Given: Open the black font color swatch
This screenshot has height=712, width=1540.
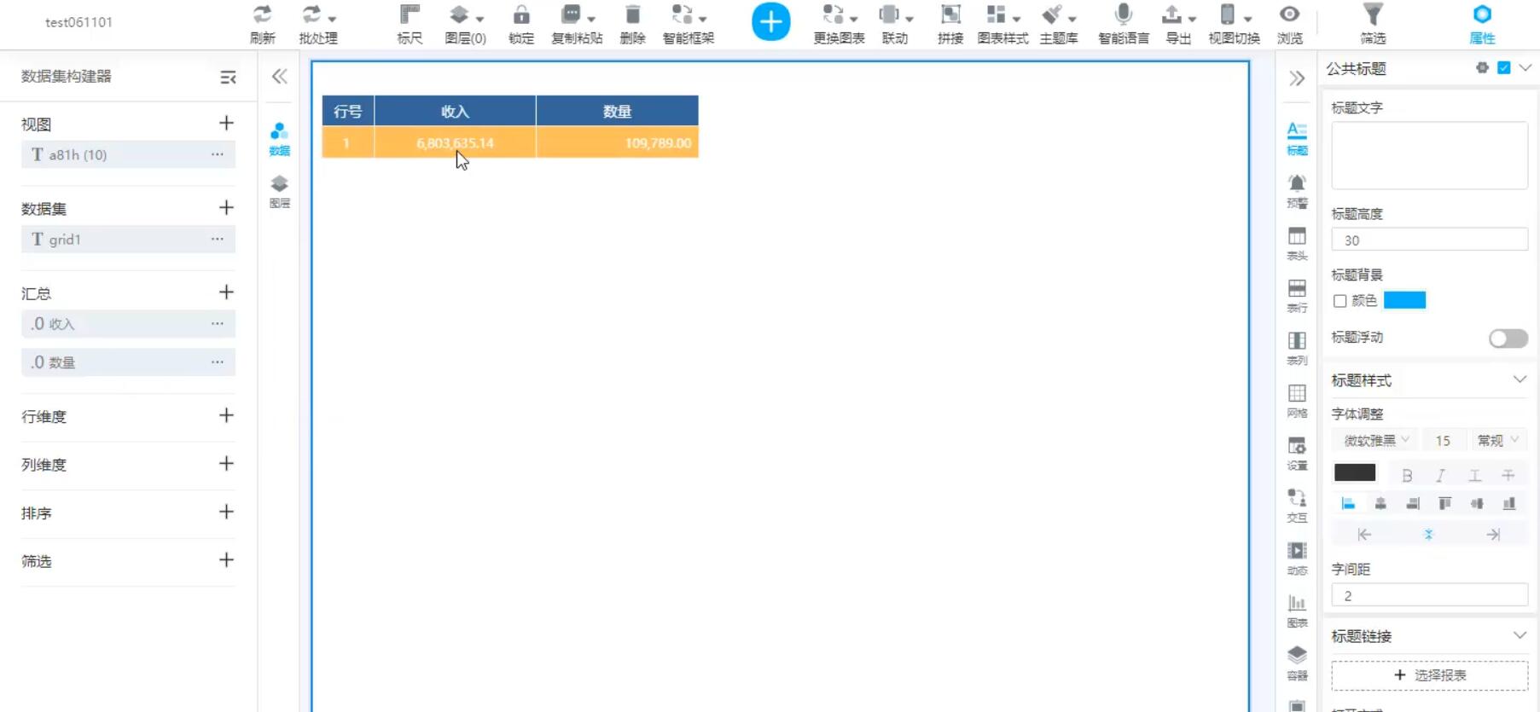Looking at the screenshot, I should pyautogui.click(x=1354, y=472).
